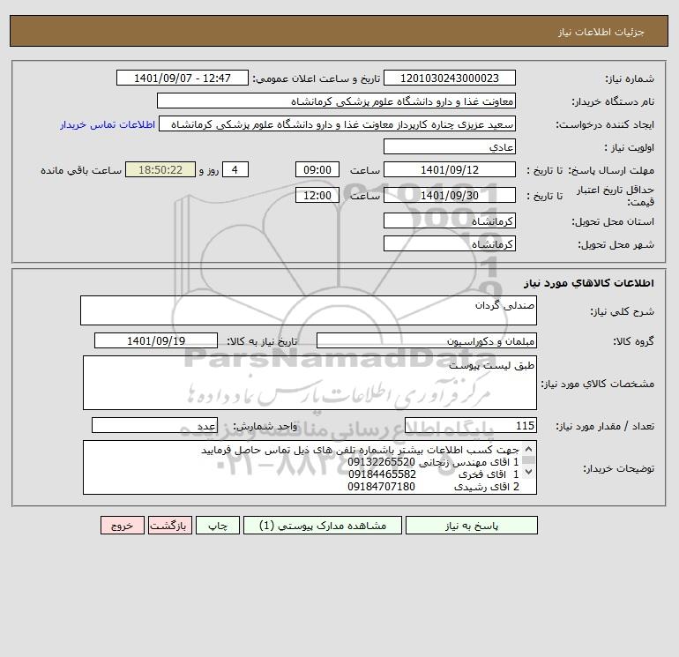Click the remaining days field showing 4

click(x=235, y=170)
